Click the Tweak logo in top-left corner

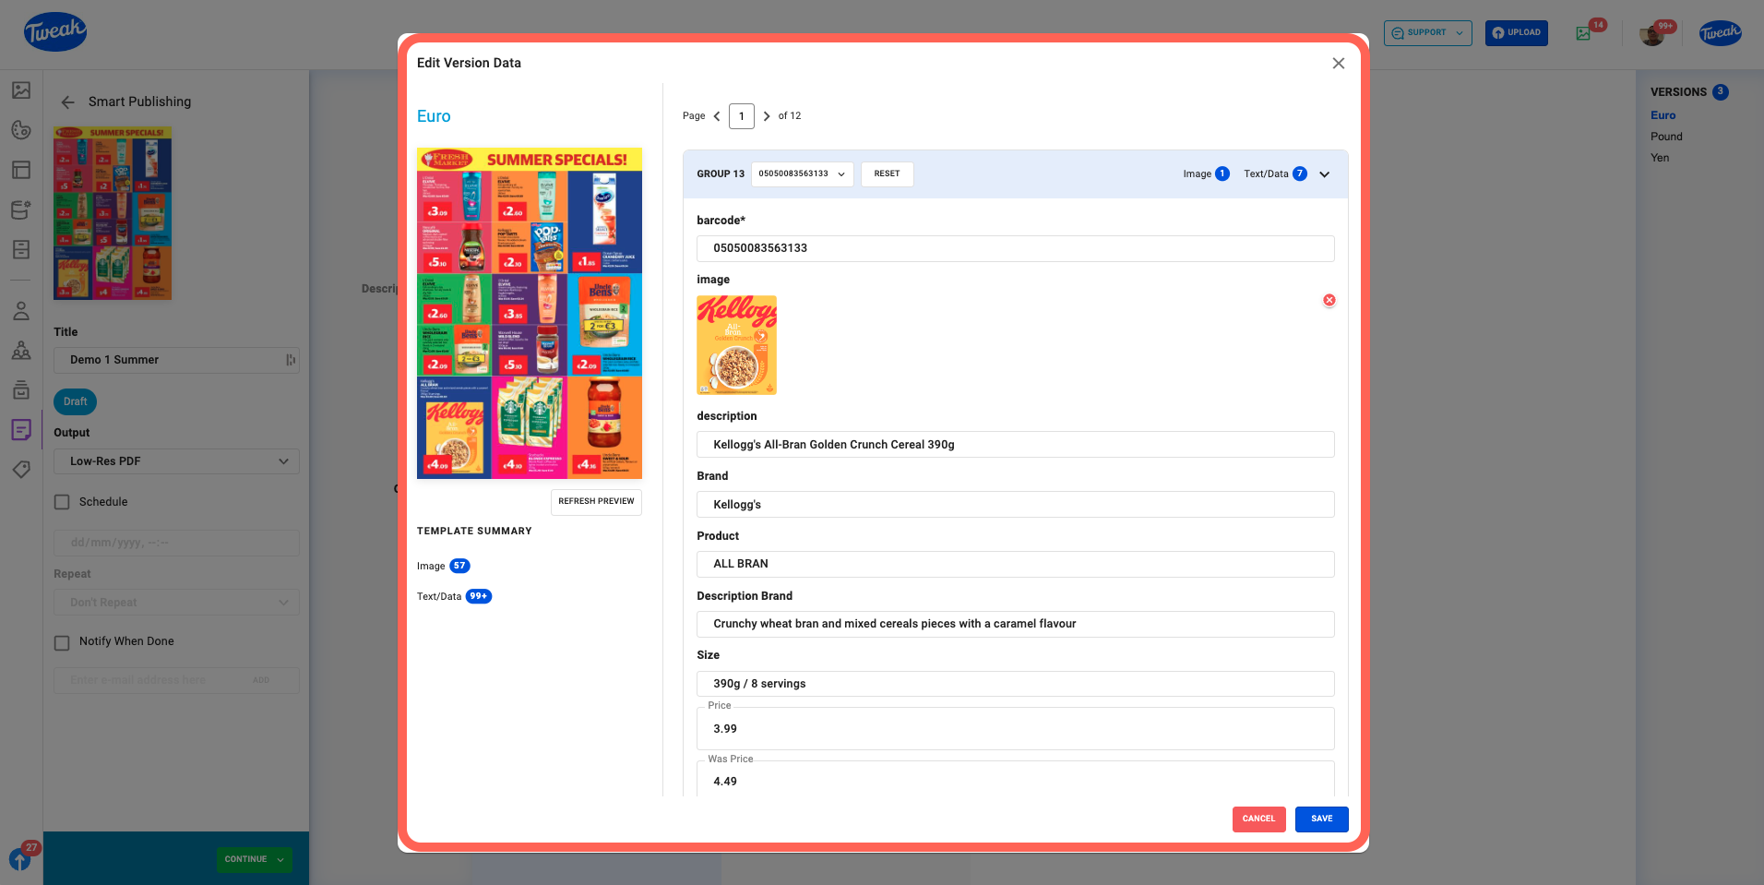pyautogui.click(x=55, y=32)
